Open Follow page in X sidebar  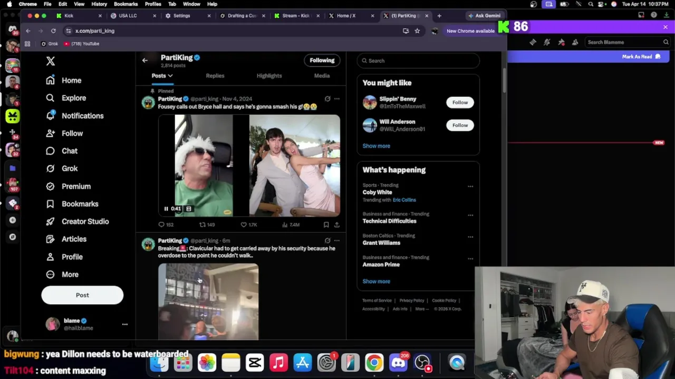(64, 133)
